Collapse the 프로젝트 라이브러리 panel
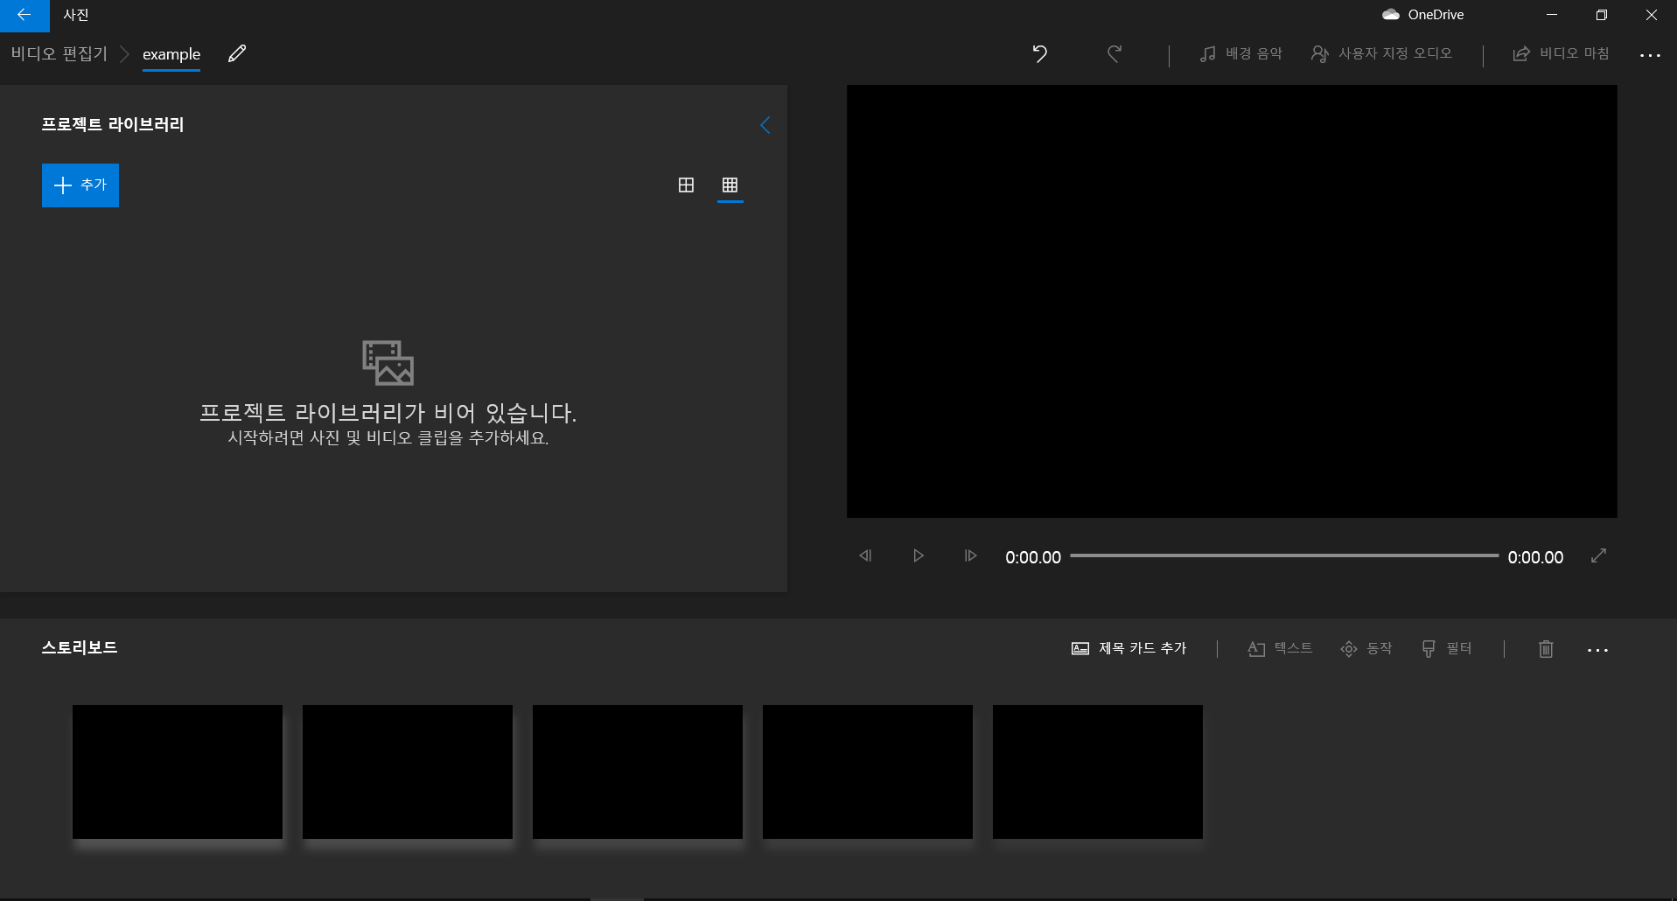 [x=765, y=125]
